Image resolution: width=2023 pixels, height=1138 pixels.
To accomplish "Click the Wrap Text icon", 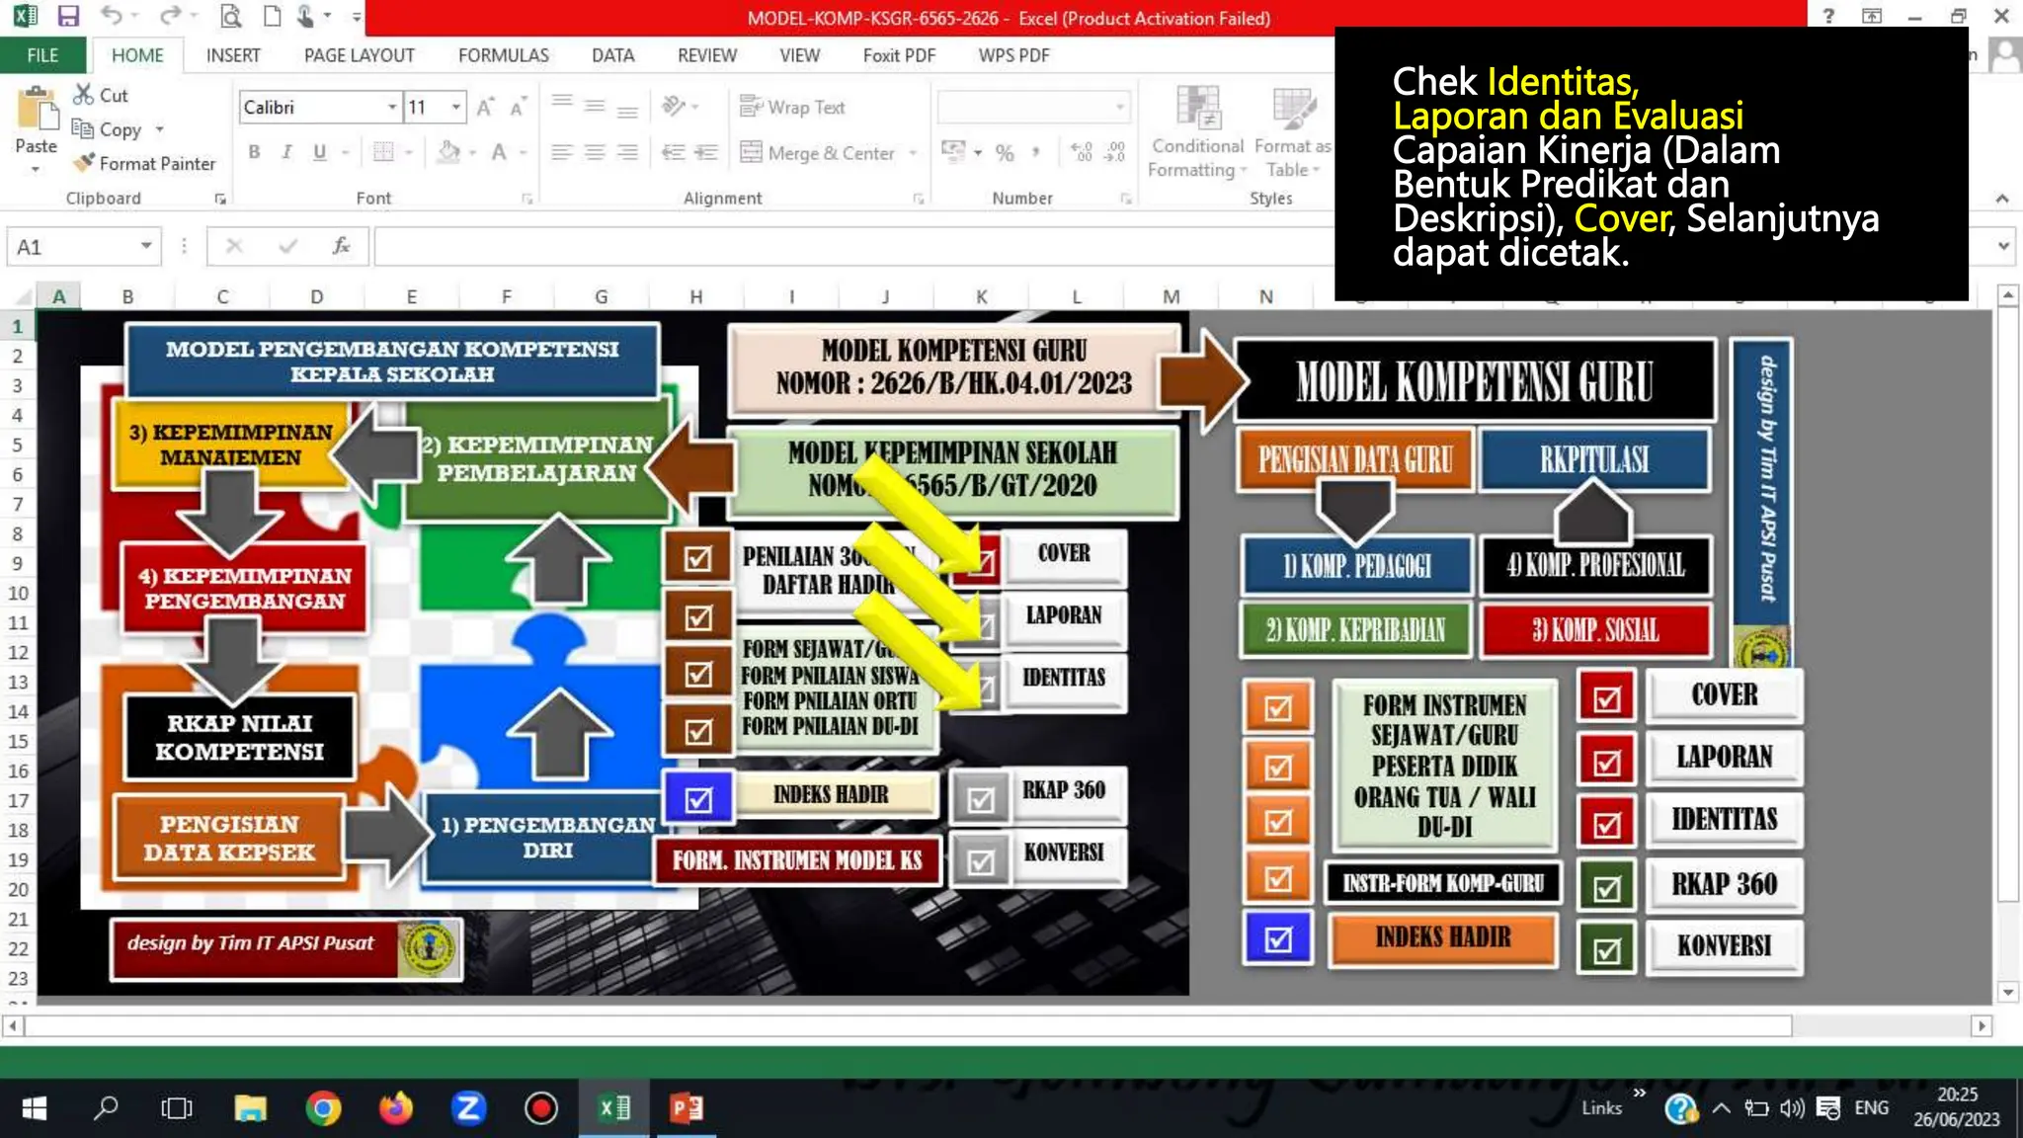I will (751, 107).
